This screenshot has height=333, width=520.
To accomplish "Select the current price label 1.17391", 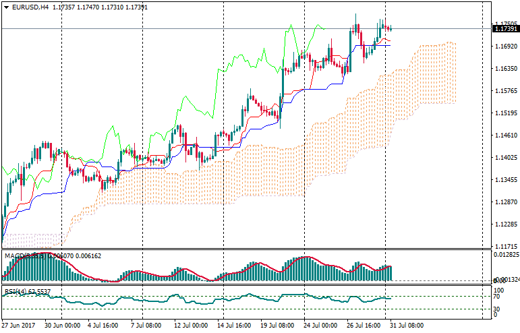I will click(505, 29).
